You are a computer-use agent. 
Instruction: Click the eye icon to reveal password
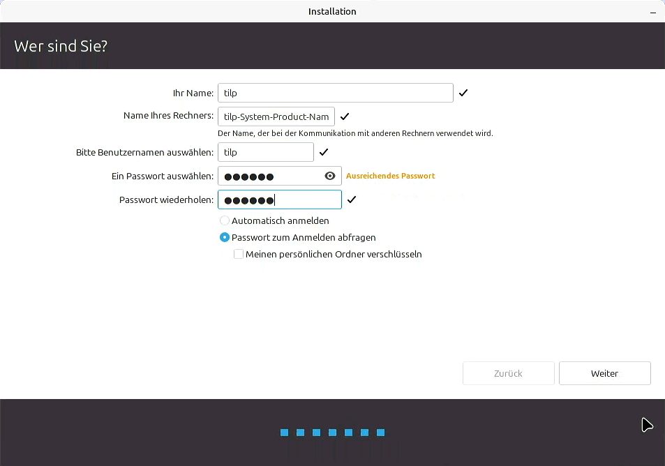(x=330, y=176)
